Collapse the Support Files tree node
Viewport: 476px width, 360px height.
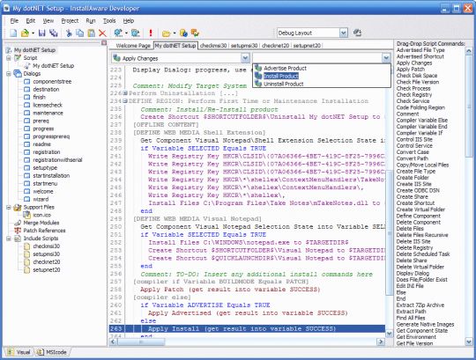pos(9,207)
